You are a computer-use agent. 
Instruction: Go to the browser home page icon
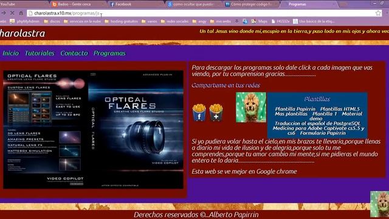tap(21, 13)
